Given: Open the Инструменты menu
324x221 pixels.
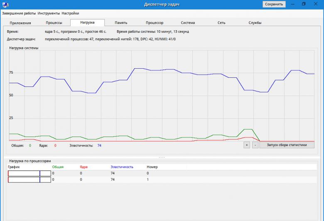Looking at the screenshot, I should pos(49,13).
